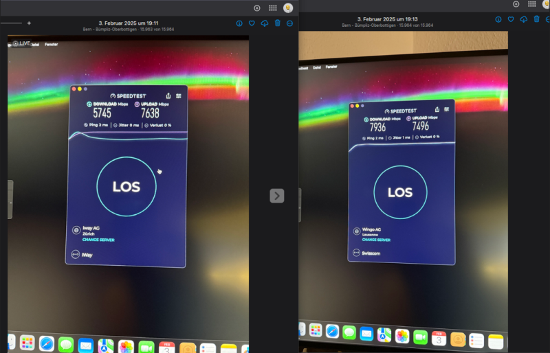Open the apps grid icon above 19:13 photo
Image resolution: width=550 pixels, height=353 pixels.
(532, 4)
